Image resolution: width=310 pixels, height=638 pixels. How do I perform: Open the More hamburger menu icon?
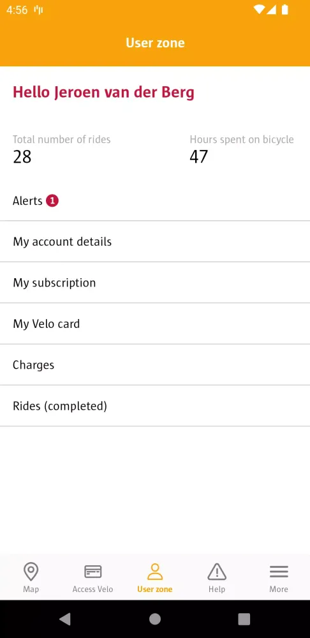click(x=279, y=571)
